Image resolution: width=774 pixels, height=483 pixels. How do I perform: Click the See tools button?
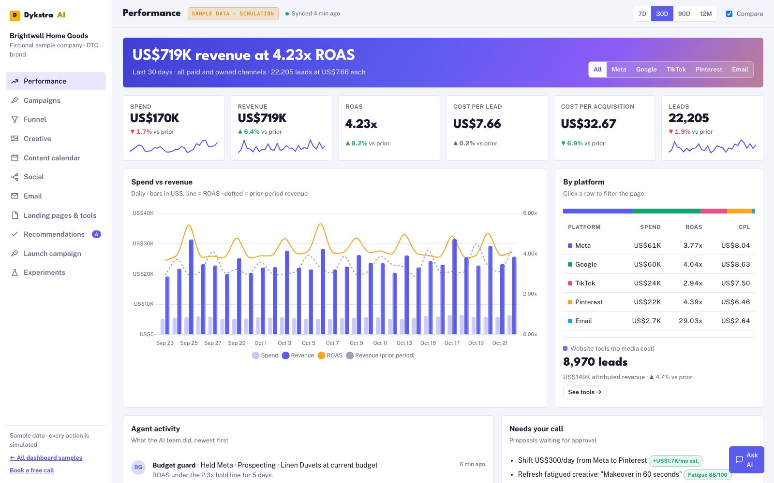tap(584, 392)
